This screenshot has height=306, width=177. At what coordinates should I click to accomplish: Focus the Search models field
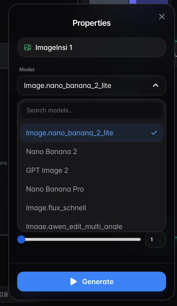coord(92,110)
